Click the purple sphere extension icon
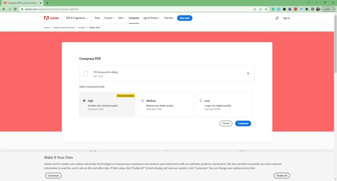Screen dimensions: 337x181 290,9
